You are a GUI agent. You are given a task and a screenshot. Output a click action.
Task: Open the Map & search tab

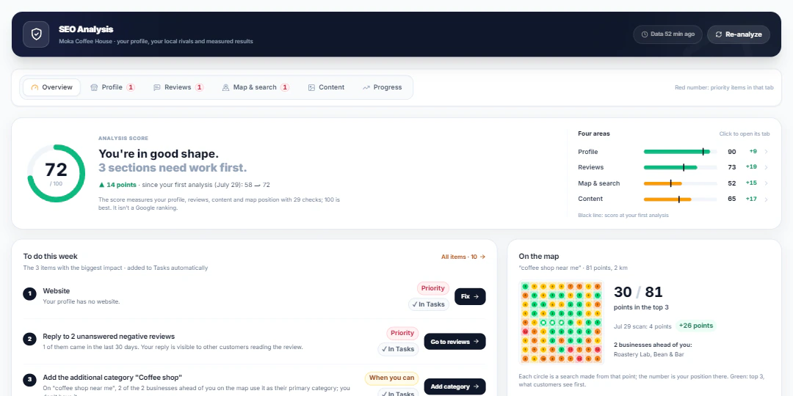point(256,87)
